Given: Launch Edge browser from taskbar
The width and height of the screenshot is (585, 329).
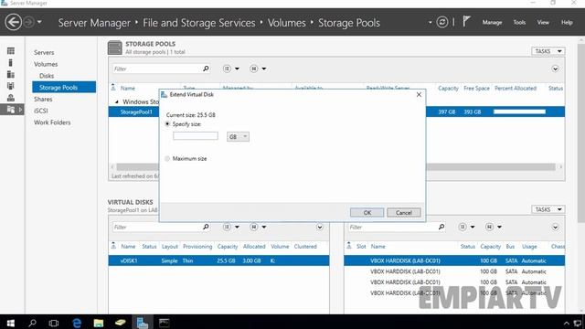Looking at the screenshot, I should point(77,323).
